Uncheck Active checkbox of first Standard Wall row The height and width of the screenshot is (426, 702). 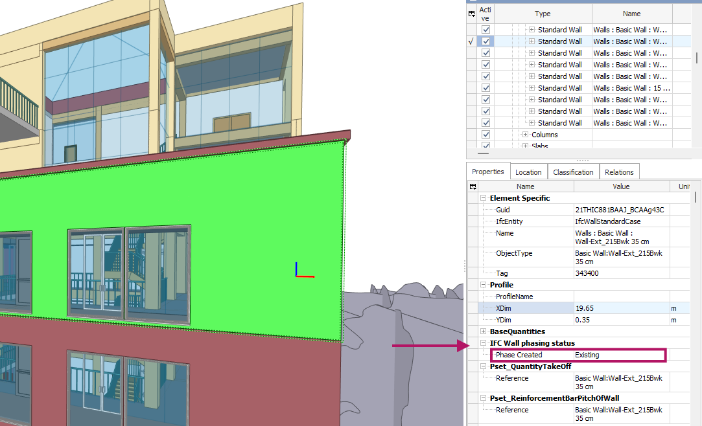point(486,30)
